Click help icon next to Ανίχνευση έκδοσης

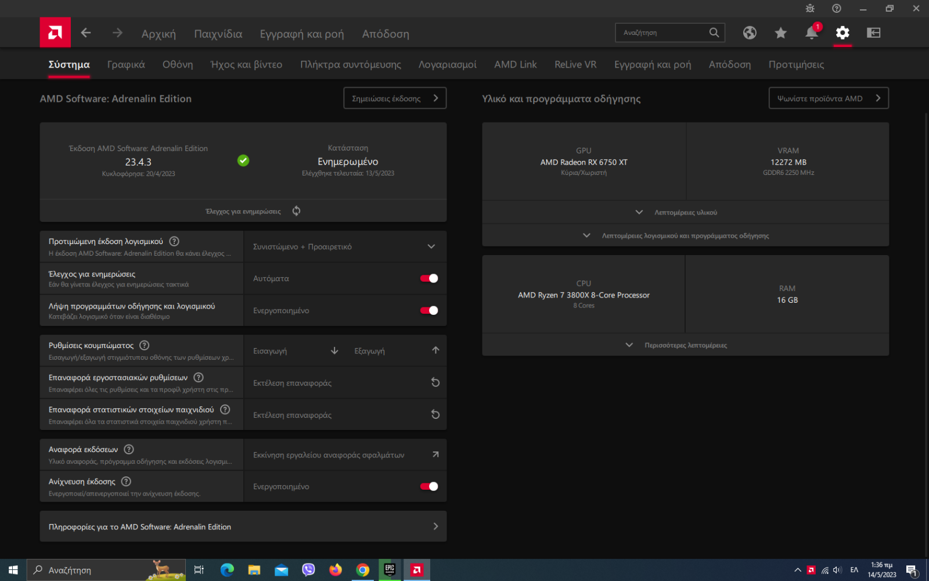tap(126, 481)
